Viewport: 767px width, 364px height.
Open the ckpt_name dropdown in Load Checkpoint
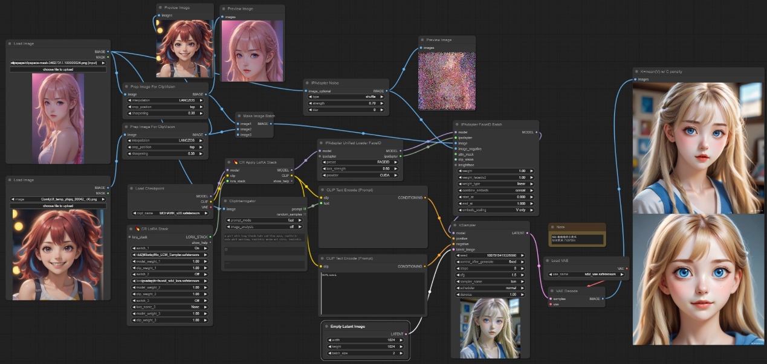(x=170, y=214)
